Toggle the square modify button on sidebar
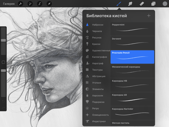 tap(3, 62)
